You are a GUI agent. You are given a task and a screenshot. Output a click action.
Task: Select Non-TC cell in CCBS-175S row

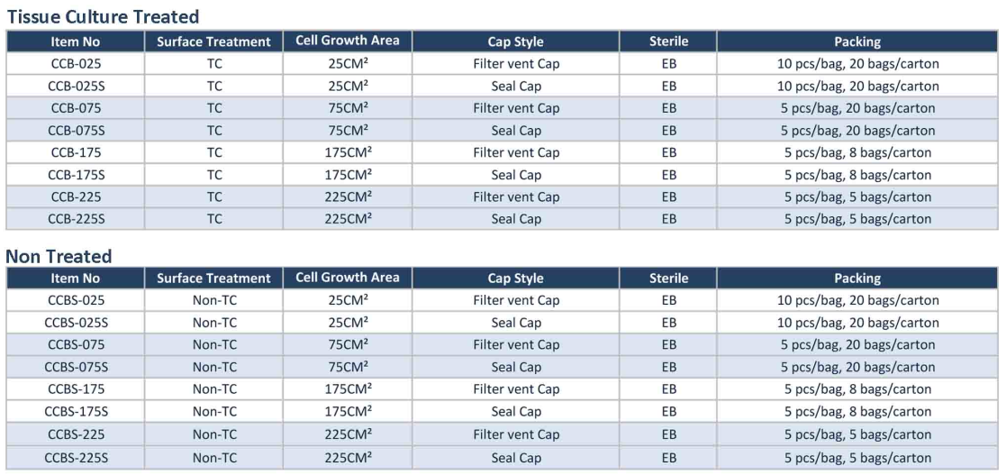[213, 411]
